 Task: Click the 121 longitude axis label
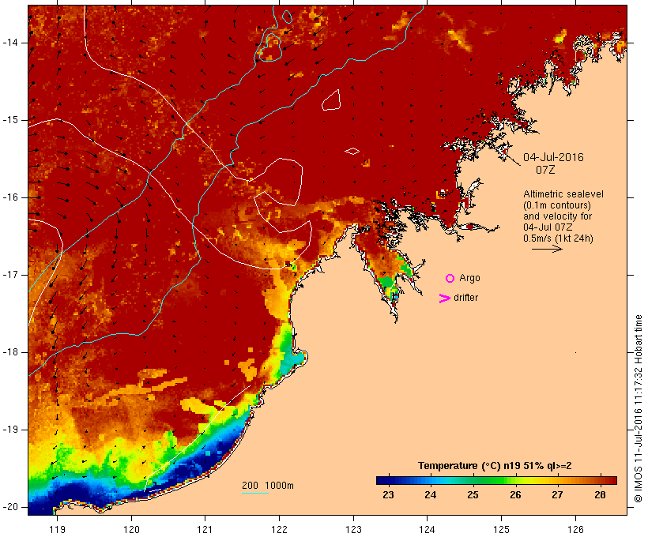click(x=205, y=529)
